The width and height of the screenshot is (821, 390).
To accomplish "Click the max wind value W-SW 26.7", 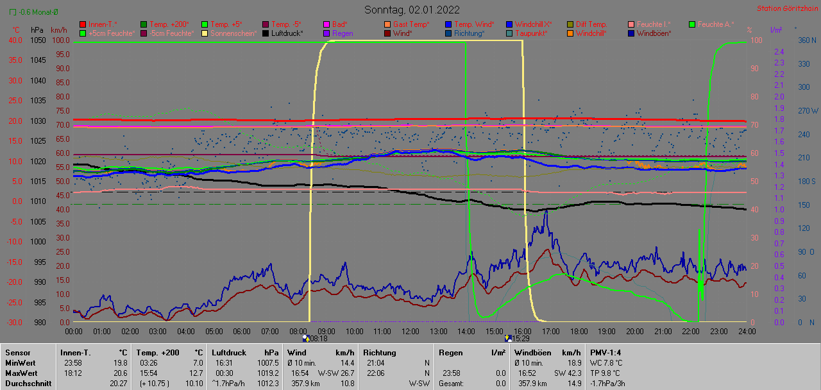I will [336, 373].
